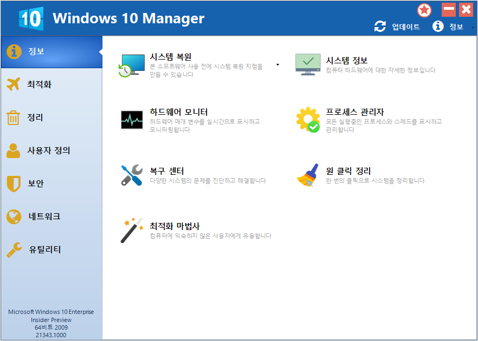
Task: Click the 하드웨어 매개 변수를 description text
Action: tap(205, 126)
